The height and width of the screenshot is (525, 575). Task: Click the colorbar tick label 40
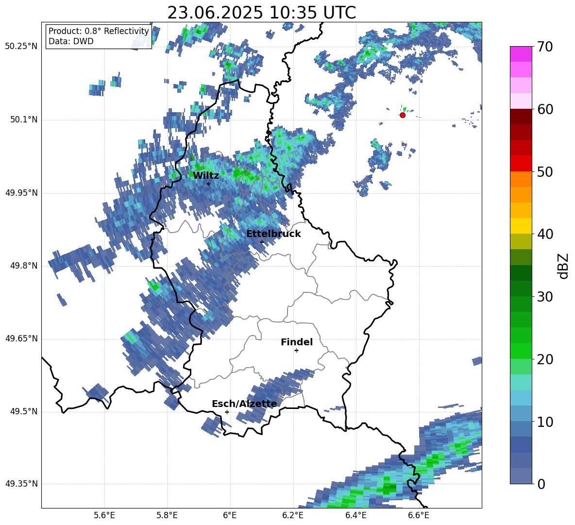click(x=545, y=234)
